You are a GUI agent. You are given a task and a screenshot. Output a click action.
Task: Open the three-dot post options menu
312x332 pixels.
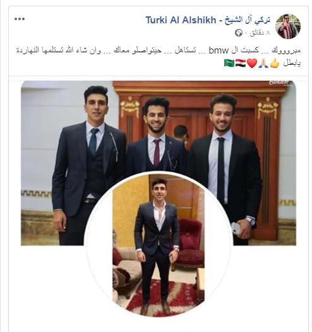20,19
